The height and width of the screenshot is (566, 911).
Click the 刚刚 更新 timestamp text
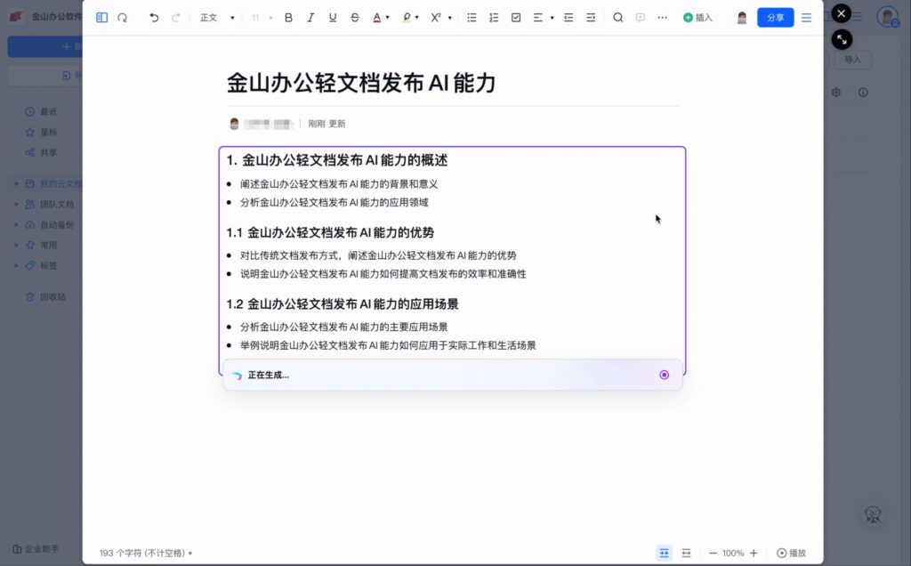(327, 124)
